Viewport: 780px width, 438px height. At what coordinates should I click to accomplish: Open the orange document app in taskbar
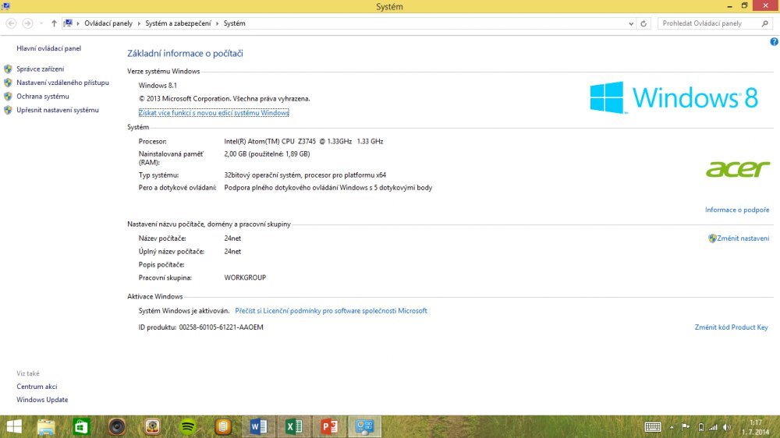click(223, 426)
